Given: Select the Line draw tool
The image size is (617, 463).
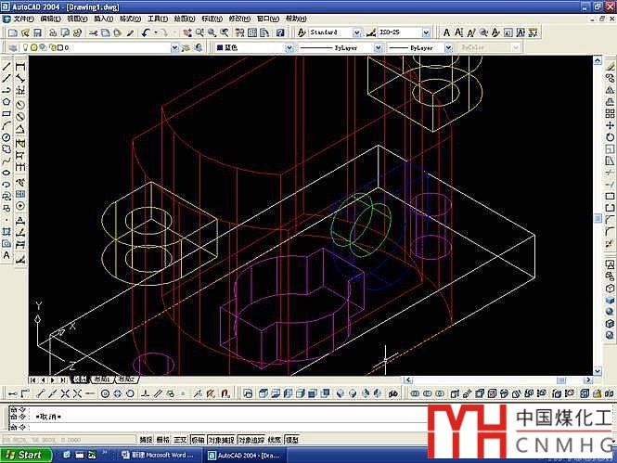Looking at the screenshot, I should pos(6,67).
